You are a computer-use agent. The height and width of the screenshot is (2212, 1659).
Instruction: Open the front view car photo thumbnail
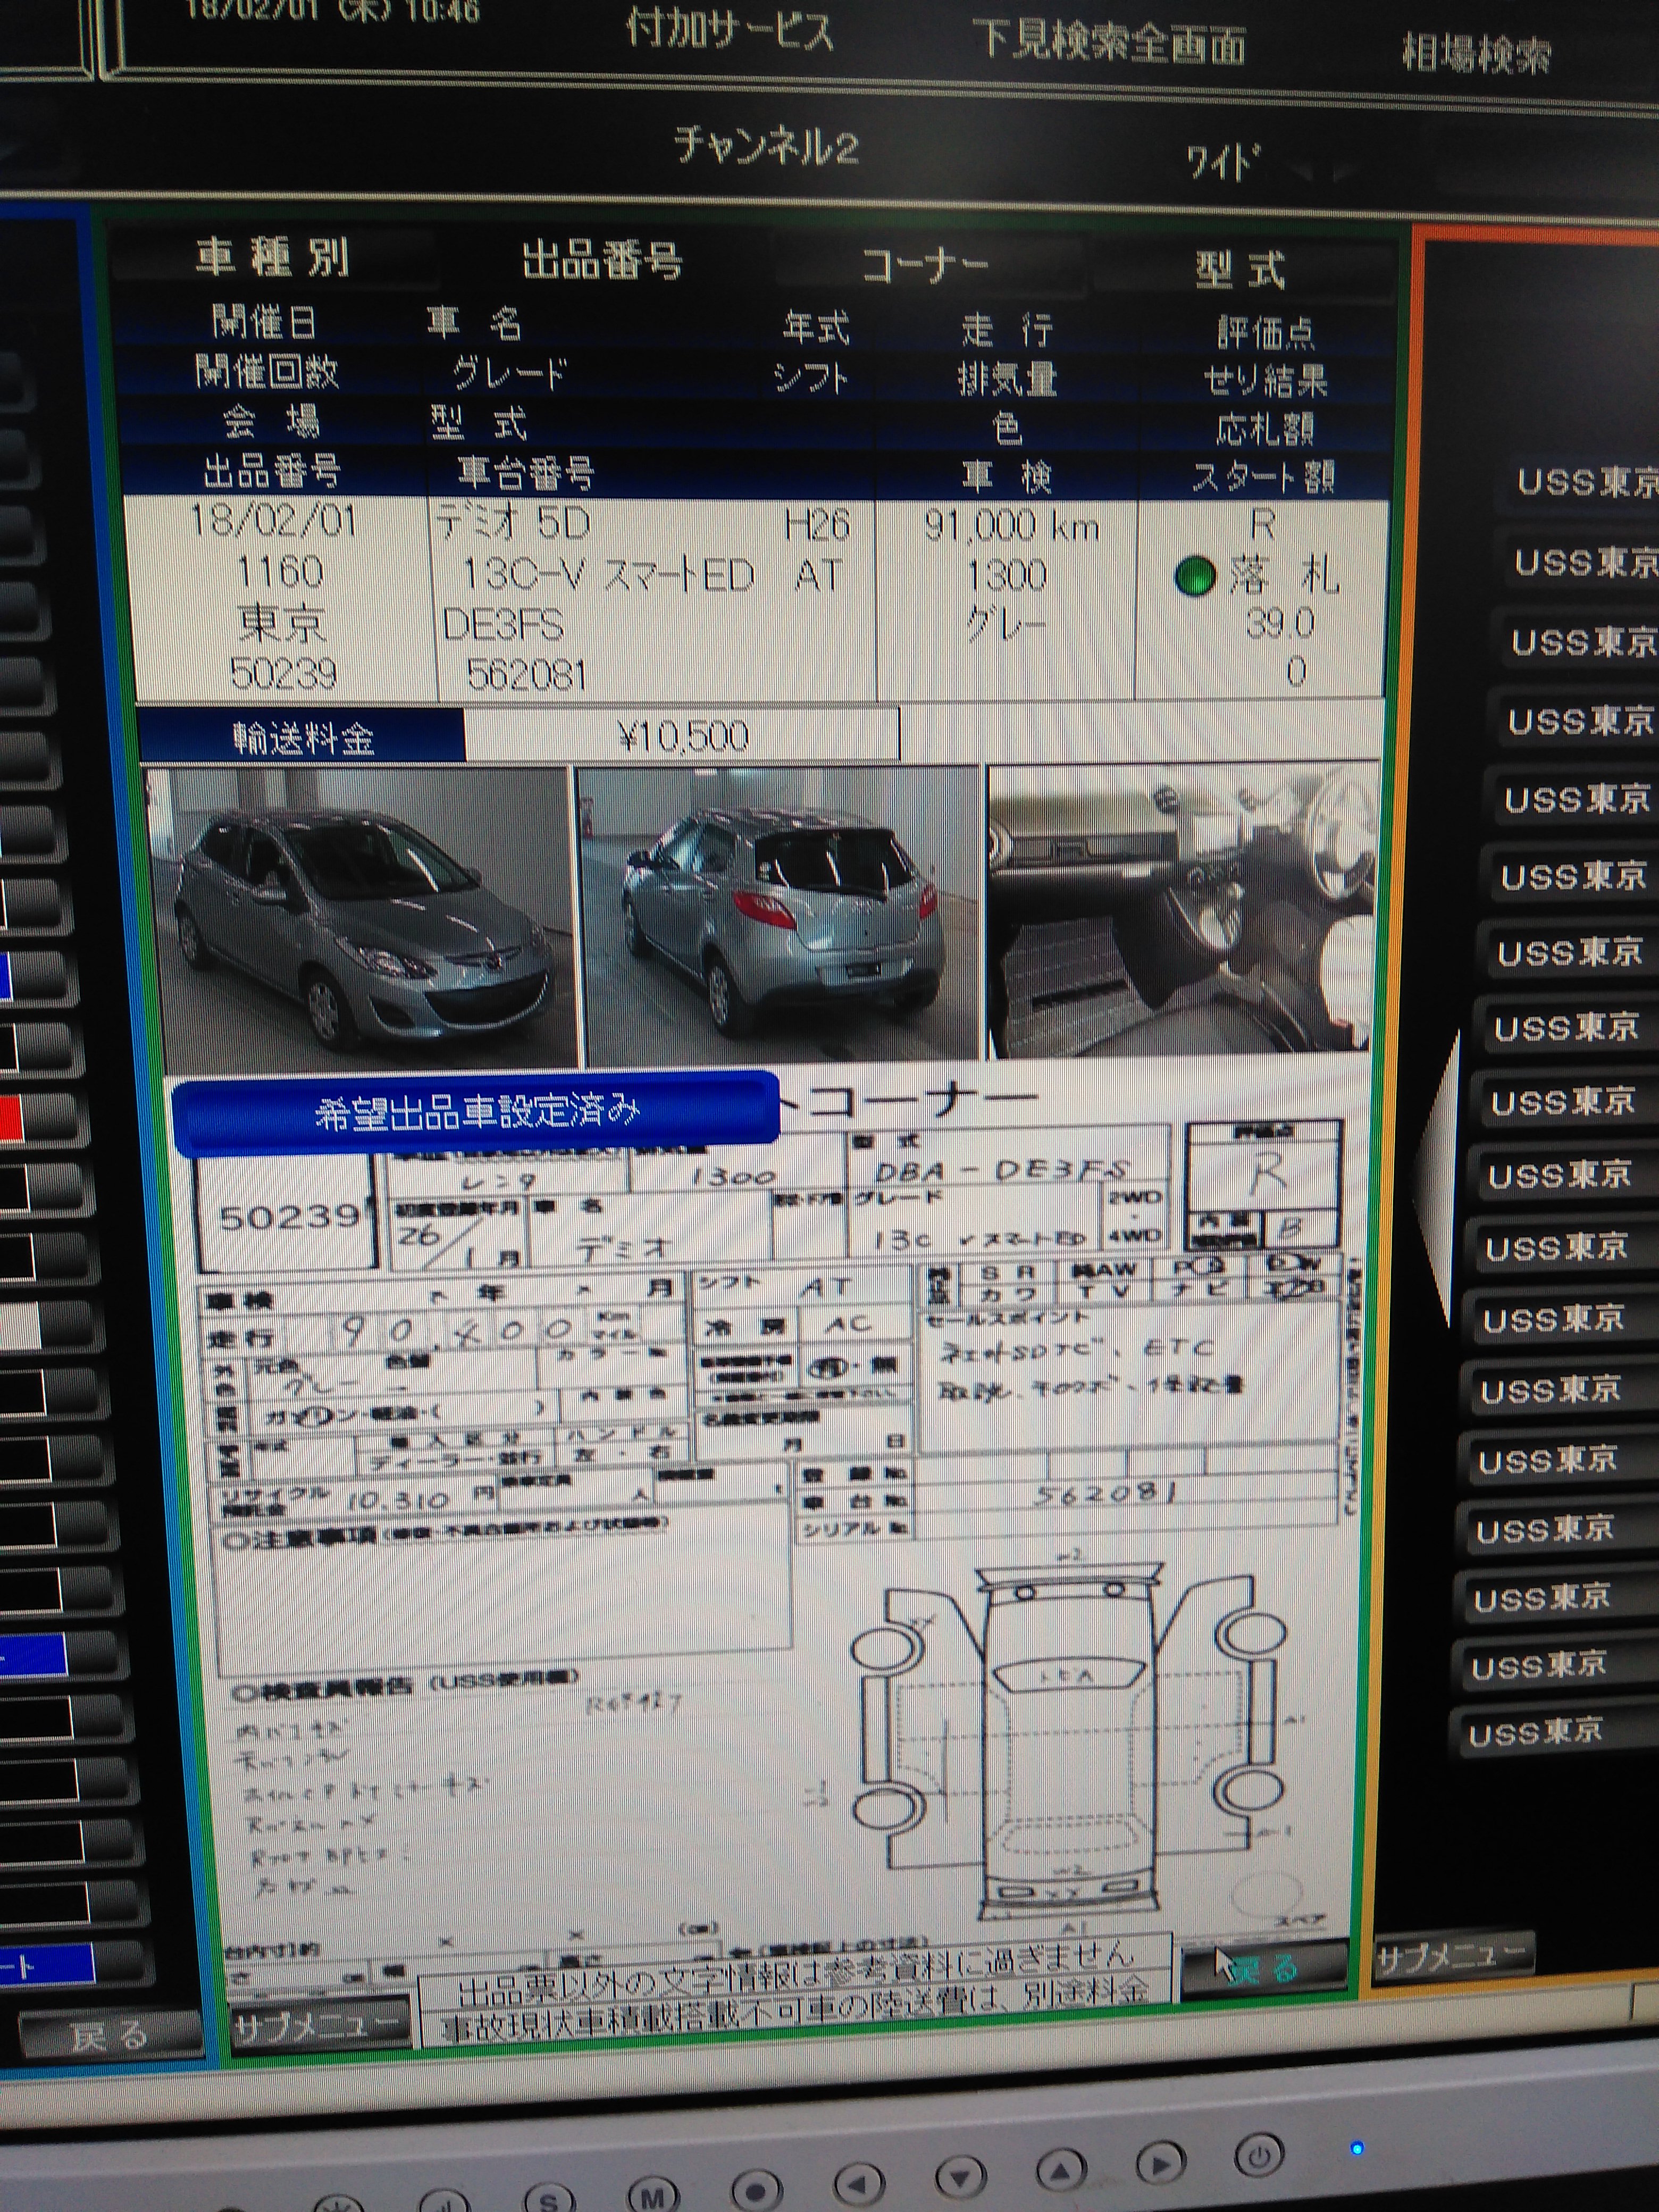click(360, 915)
